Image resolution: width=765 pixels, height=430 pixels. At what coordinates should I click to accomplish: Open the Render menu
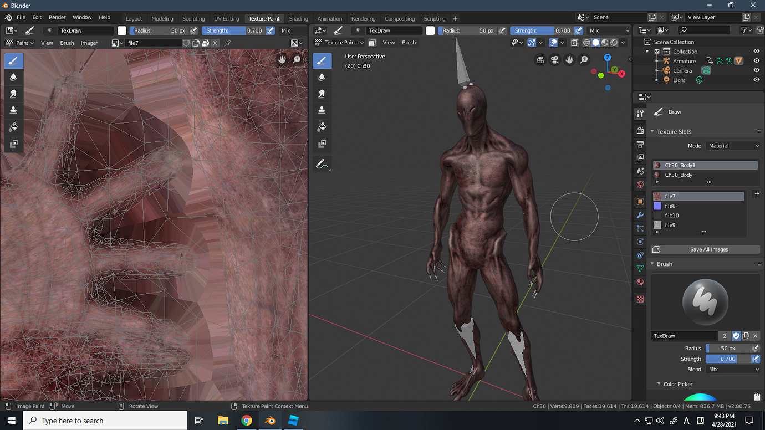tap(57, 18)
